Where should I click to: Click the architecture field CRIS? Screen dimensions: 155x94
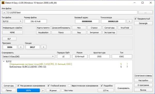[x=99, y=57]
